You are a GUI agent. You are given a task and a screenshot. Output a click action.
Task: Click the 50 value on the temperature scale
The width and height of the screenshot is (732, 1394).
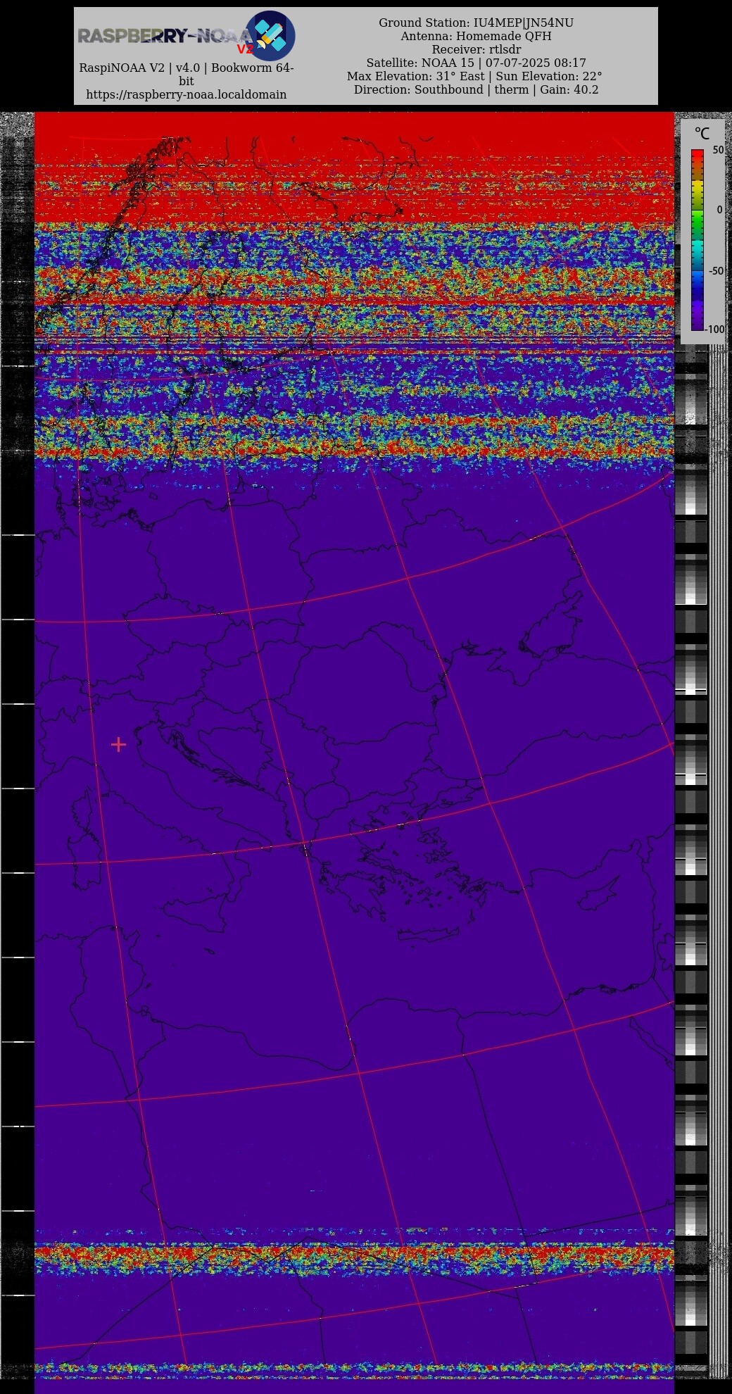click(718, 150)
